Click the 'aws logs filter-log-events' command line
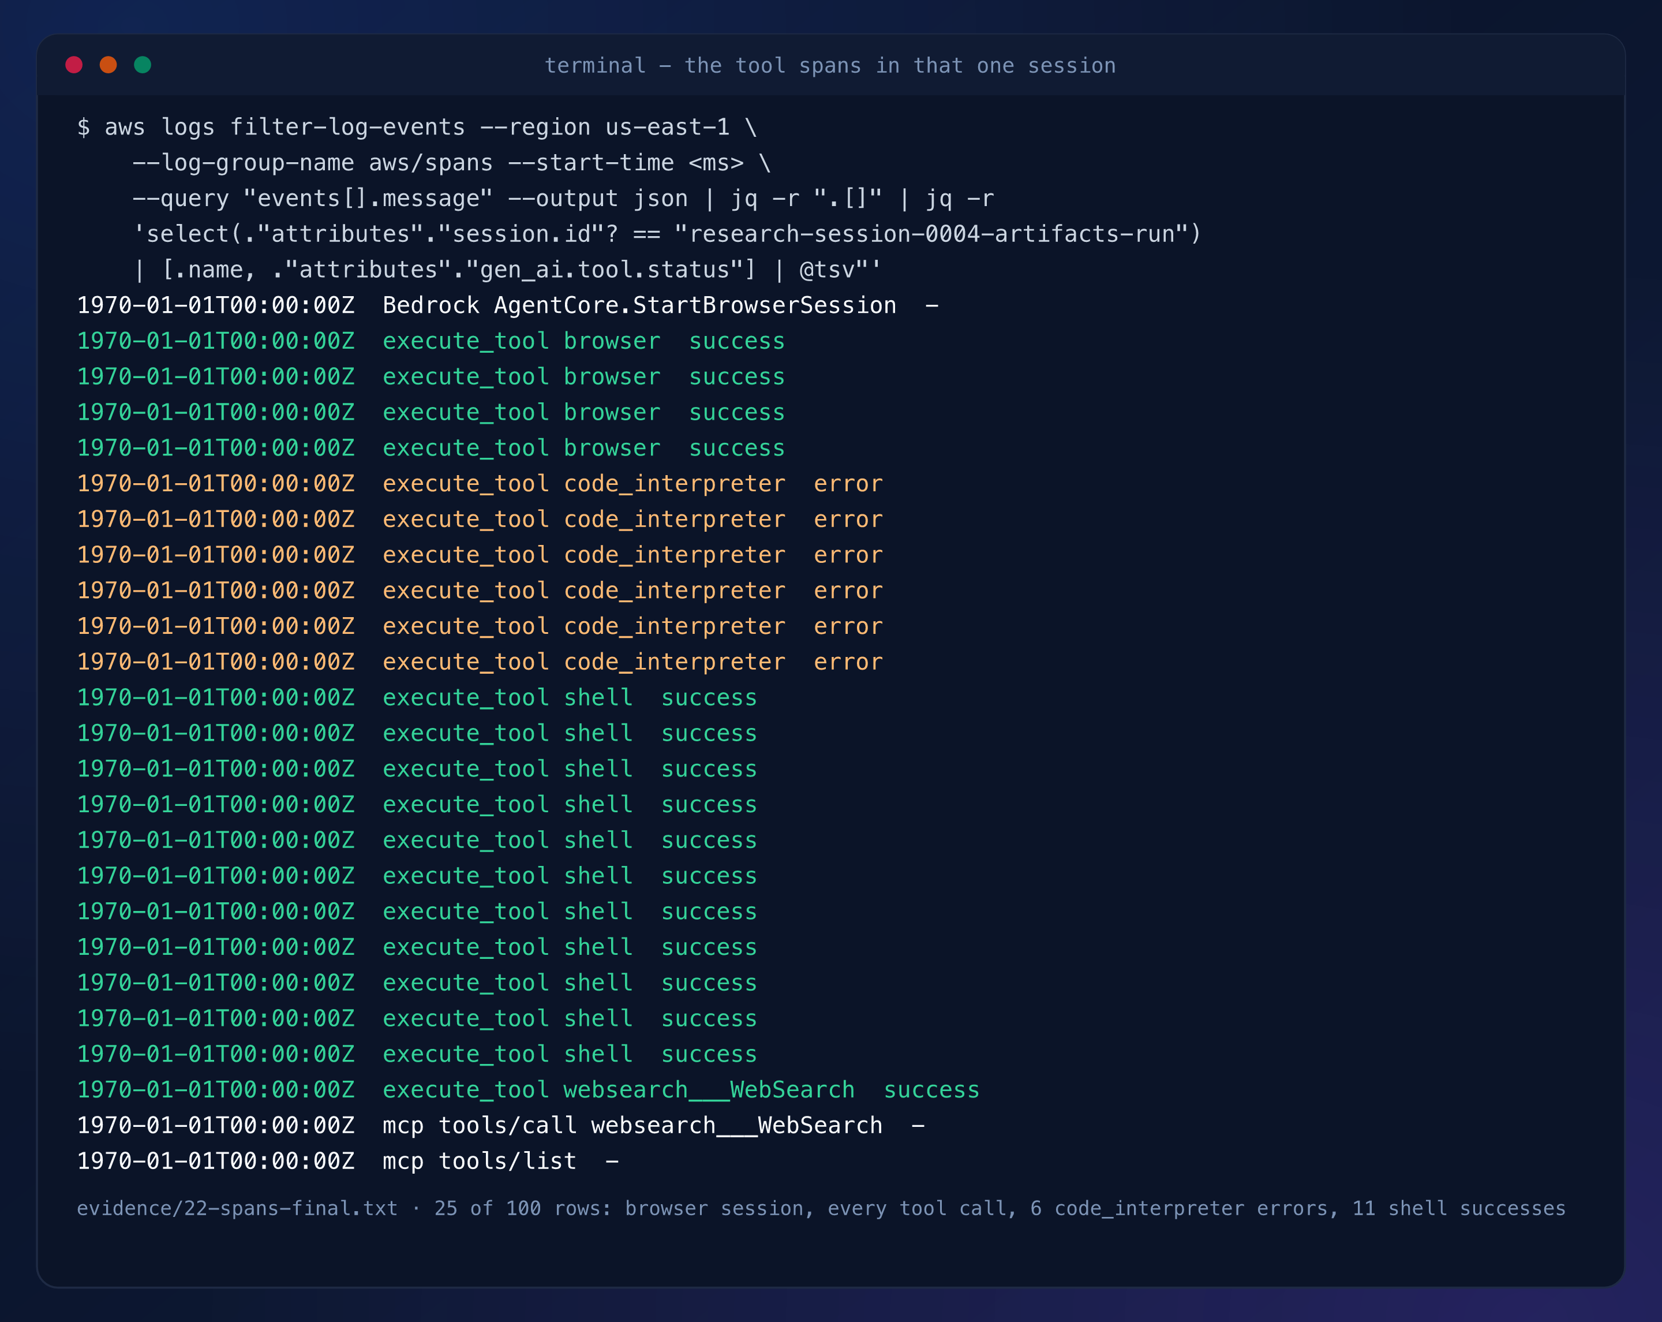 pos(417,127)
